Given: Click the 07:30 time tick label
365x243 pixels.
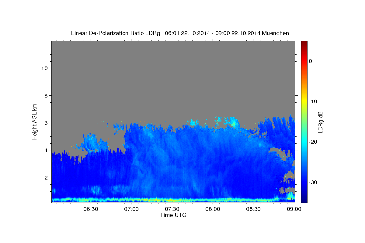Looking at the screenshot, I should [x=172, y=209].
